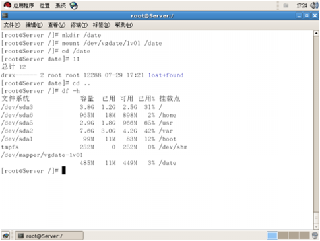Click the 12288 size in lost+found row
The height and width of the screenshot is (241, 320).
92,75
